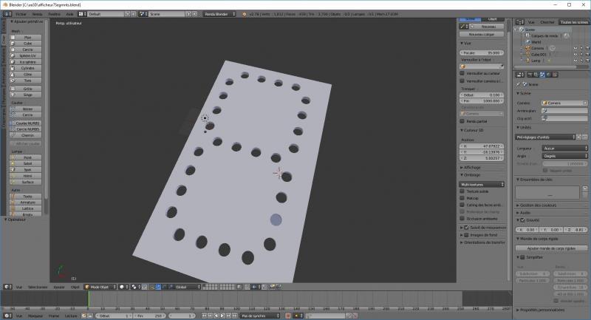Open the Mode Objet dropdown

tap(100, 287)
